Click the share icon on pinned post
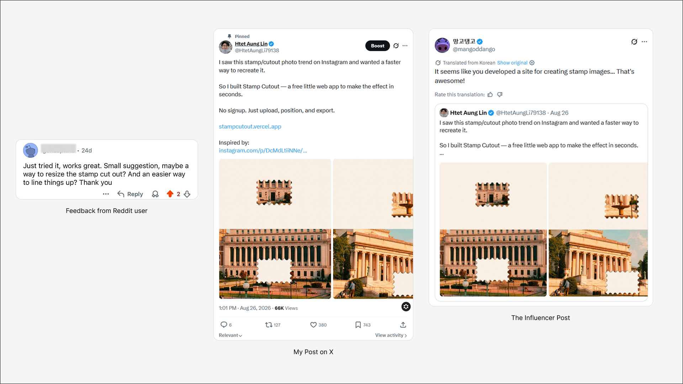Image resolution: width=683 pixels, height=384 pixels. point(403,325)
